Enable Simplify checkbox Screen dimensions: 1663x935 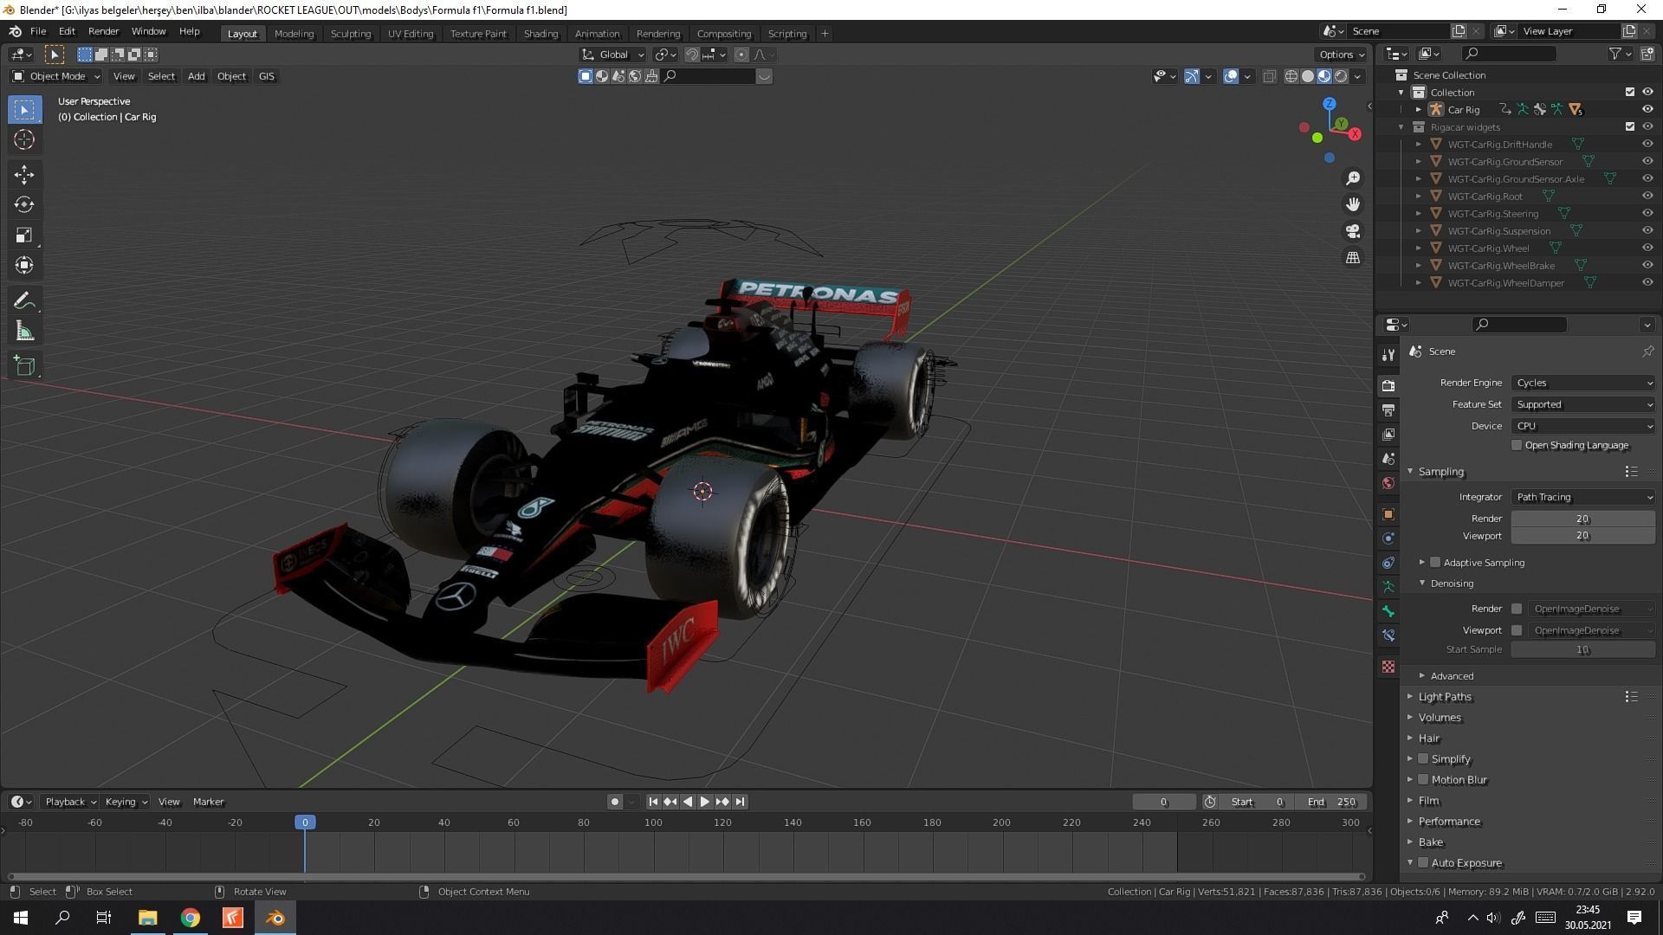coord(1423,758)
